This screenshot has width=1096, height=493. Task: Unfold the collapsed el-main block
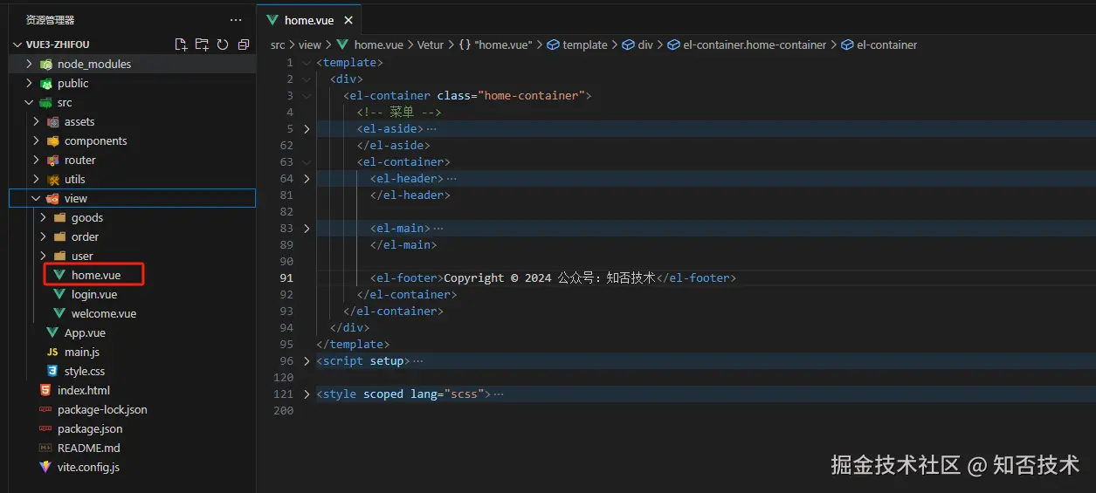pyautogui.click(x=307, y=228)
